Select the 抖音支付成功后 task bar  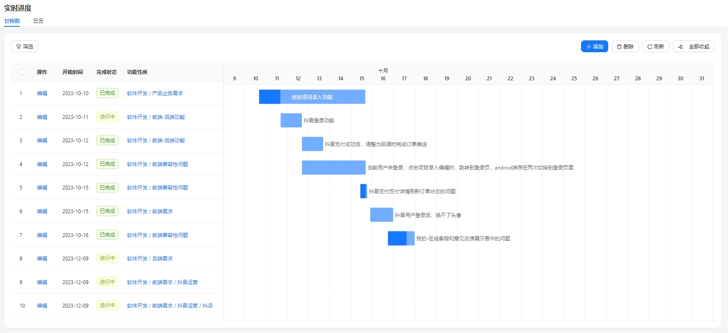click(x=312, y=144)
